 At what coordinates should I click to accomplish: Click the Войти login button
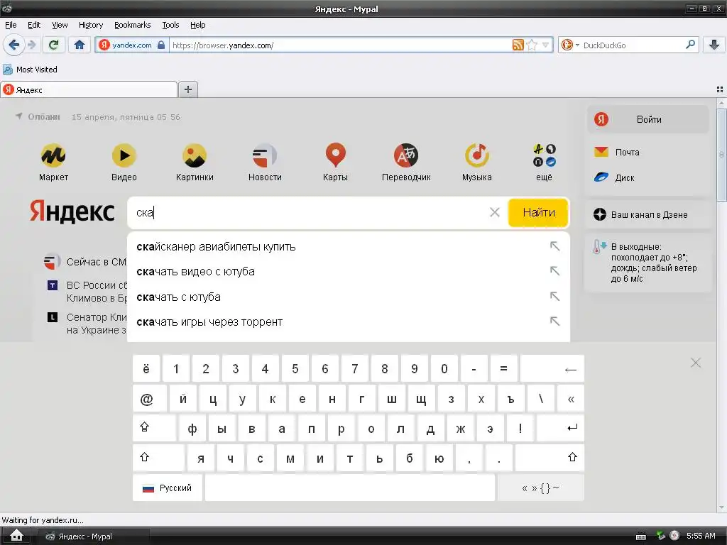coord(648,119)
